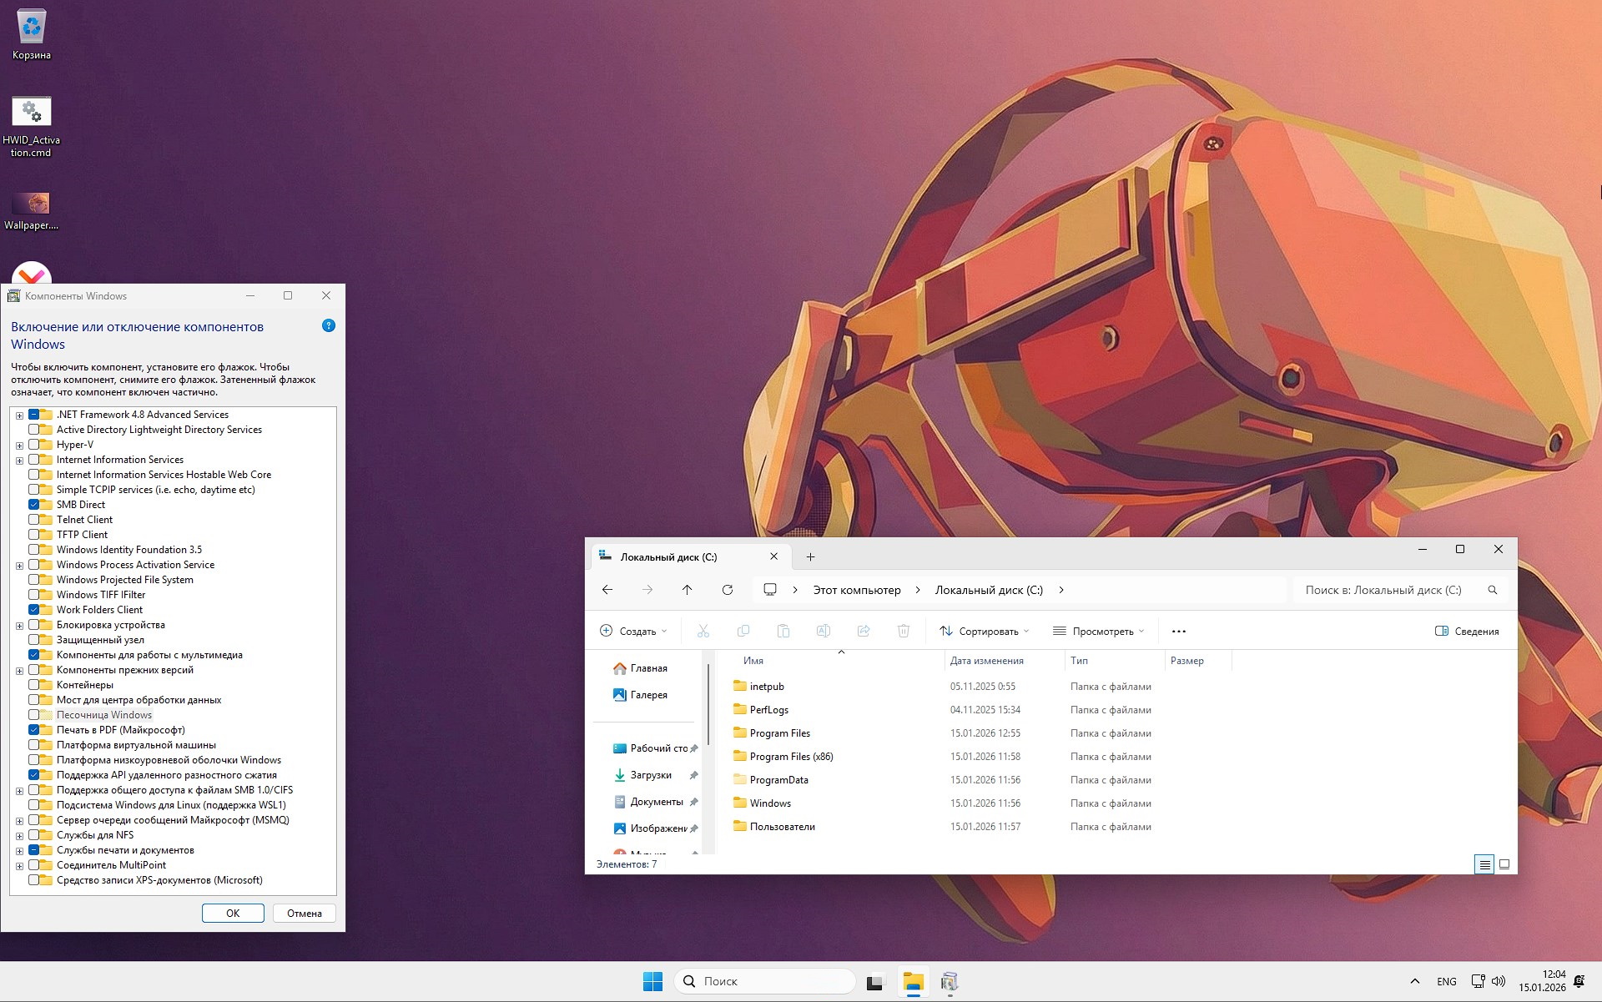Open the Сортировать dropdown

(985, 631)
